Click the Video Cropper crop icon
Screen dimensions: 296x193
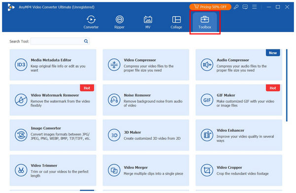[207, 170]
